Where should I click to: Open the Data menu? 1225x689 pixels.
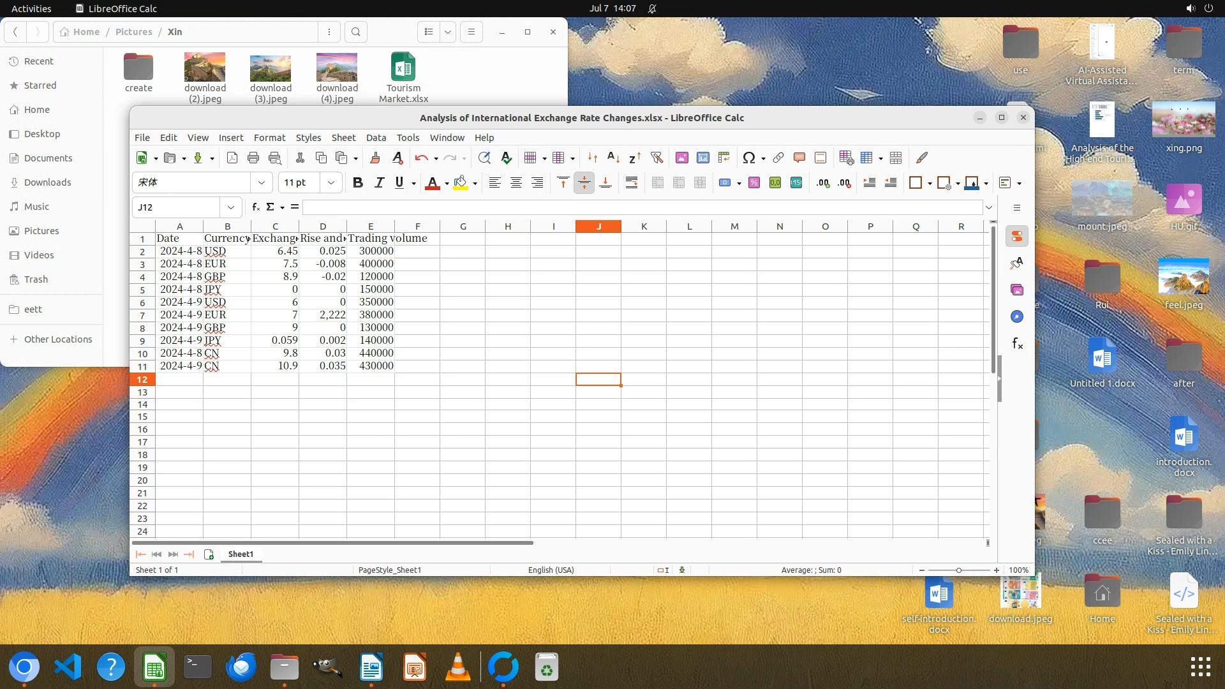click(x=376, y=138)
